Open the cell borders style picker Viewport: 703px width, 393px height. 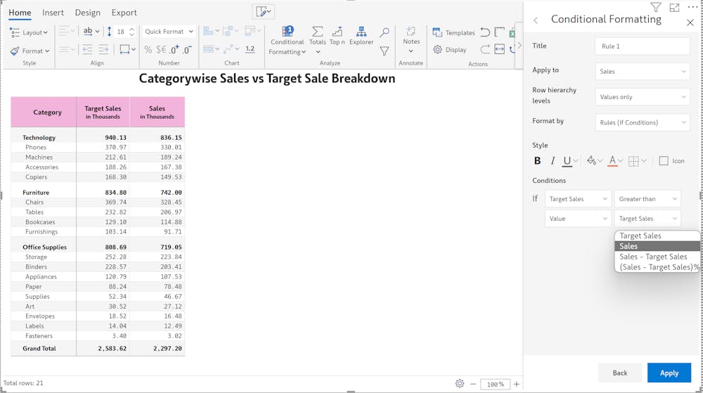point(637,161)
